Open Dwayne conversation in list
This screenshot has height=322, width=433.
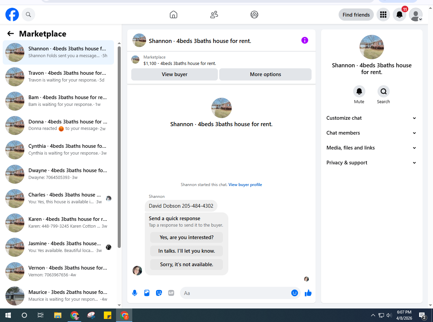(59, 174)
